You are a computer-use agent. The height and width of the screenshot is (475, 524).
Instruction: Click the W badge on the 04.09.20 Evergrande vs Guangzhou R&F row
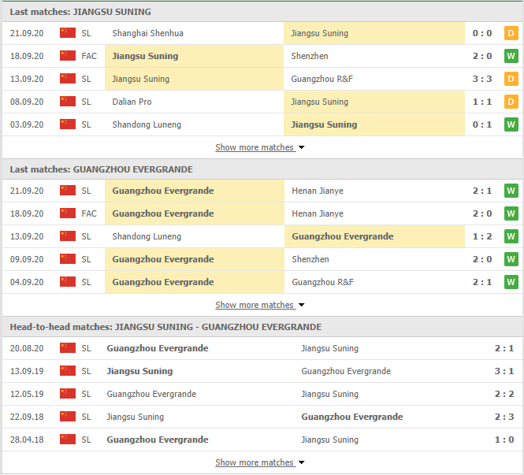tap(511, 282)
